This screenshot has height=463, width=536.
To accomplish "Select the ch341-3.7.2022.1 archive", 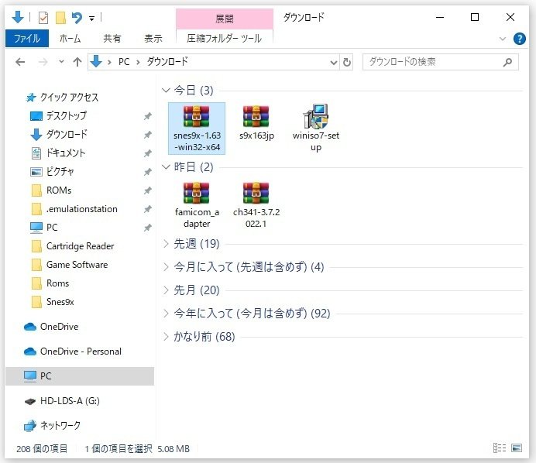I will (256, 205).
